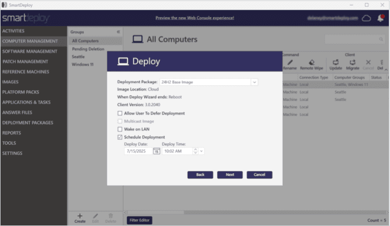Expand the toolbar ribbon chevron
Image resolution: width=390 pixels, height=226 pixels.
pyautogui.click(x=386, y=70)
